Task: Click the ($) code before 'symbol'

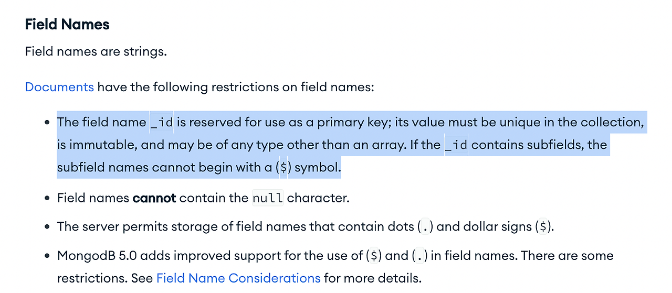Action: pos(283,168)
